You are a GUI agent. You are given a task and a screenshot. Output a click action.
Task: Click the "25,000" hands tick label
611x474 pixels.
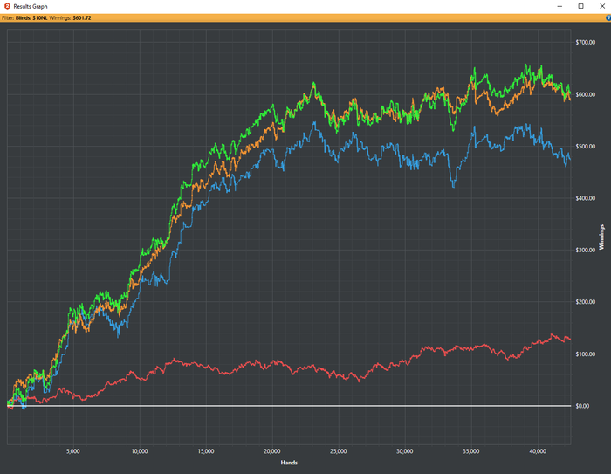click(x=339, y=451)
